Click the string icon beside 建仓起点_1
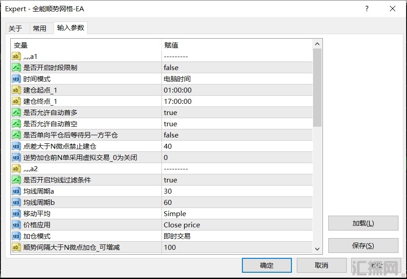407x279 pixels. pyautogui.click(x=16, y=90)
